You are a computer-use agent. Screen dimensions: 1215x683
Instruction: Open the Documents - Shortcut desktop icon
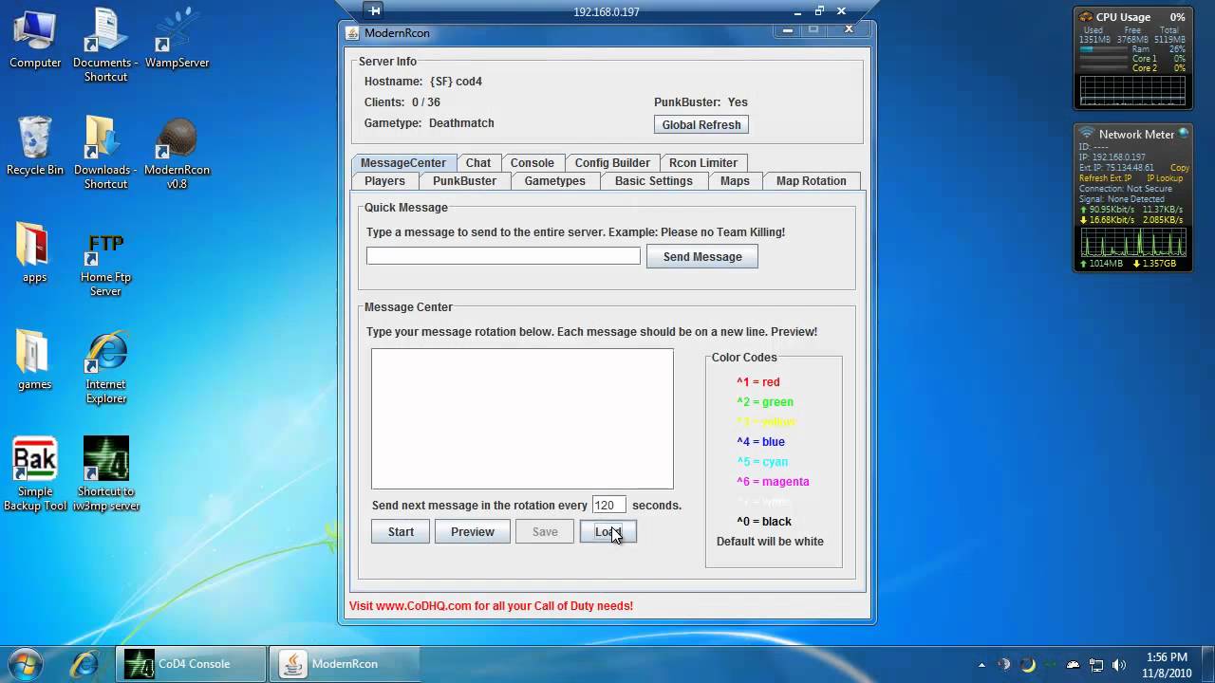pos(105,46)
